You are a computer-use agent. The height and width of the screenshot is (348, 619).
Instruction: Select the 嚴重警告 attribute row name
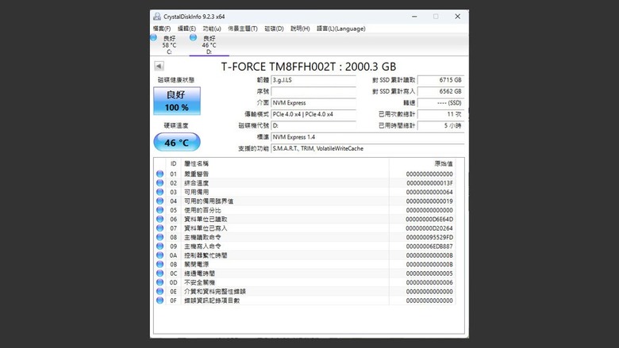(196, 174)
